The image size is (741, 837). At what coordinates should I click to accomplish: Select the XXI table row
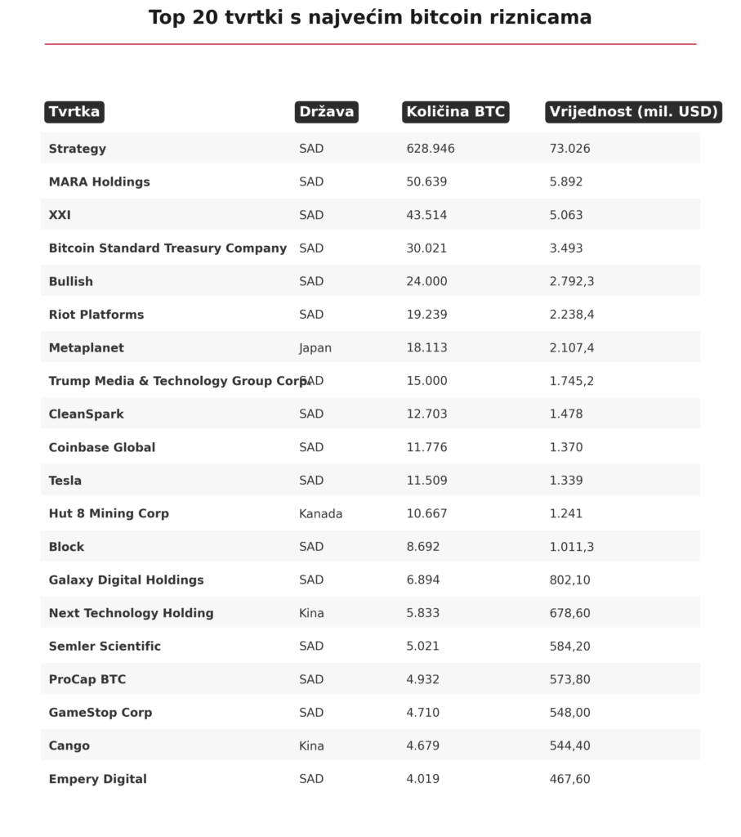[x=370, y=215]
